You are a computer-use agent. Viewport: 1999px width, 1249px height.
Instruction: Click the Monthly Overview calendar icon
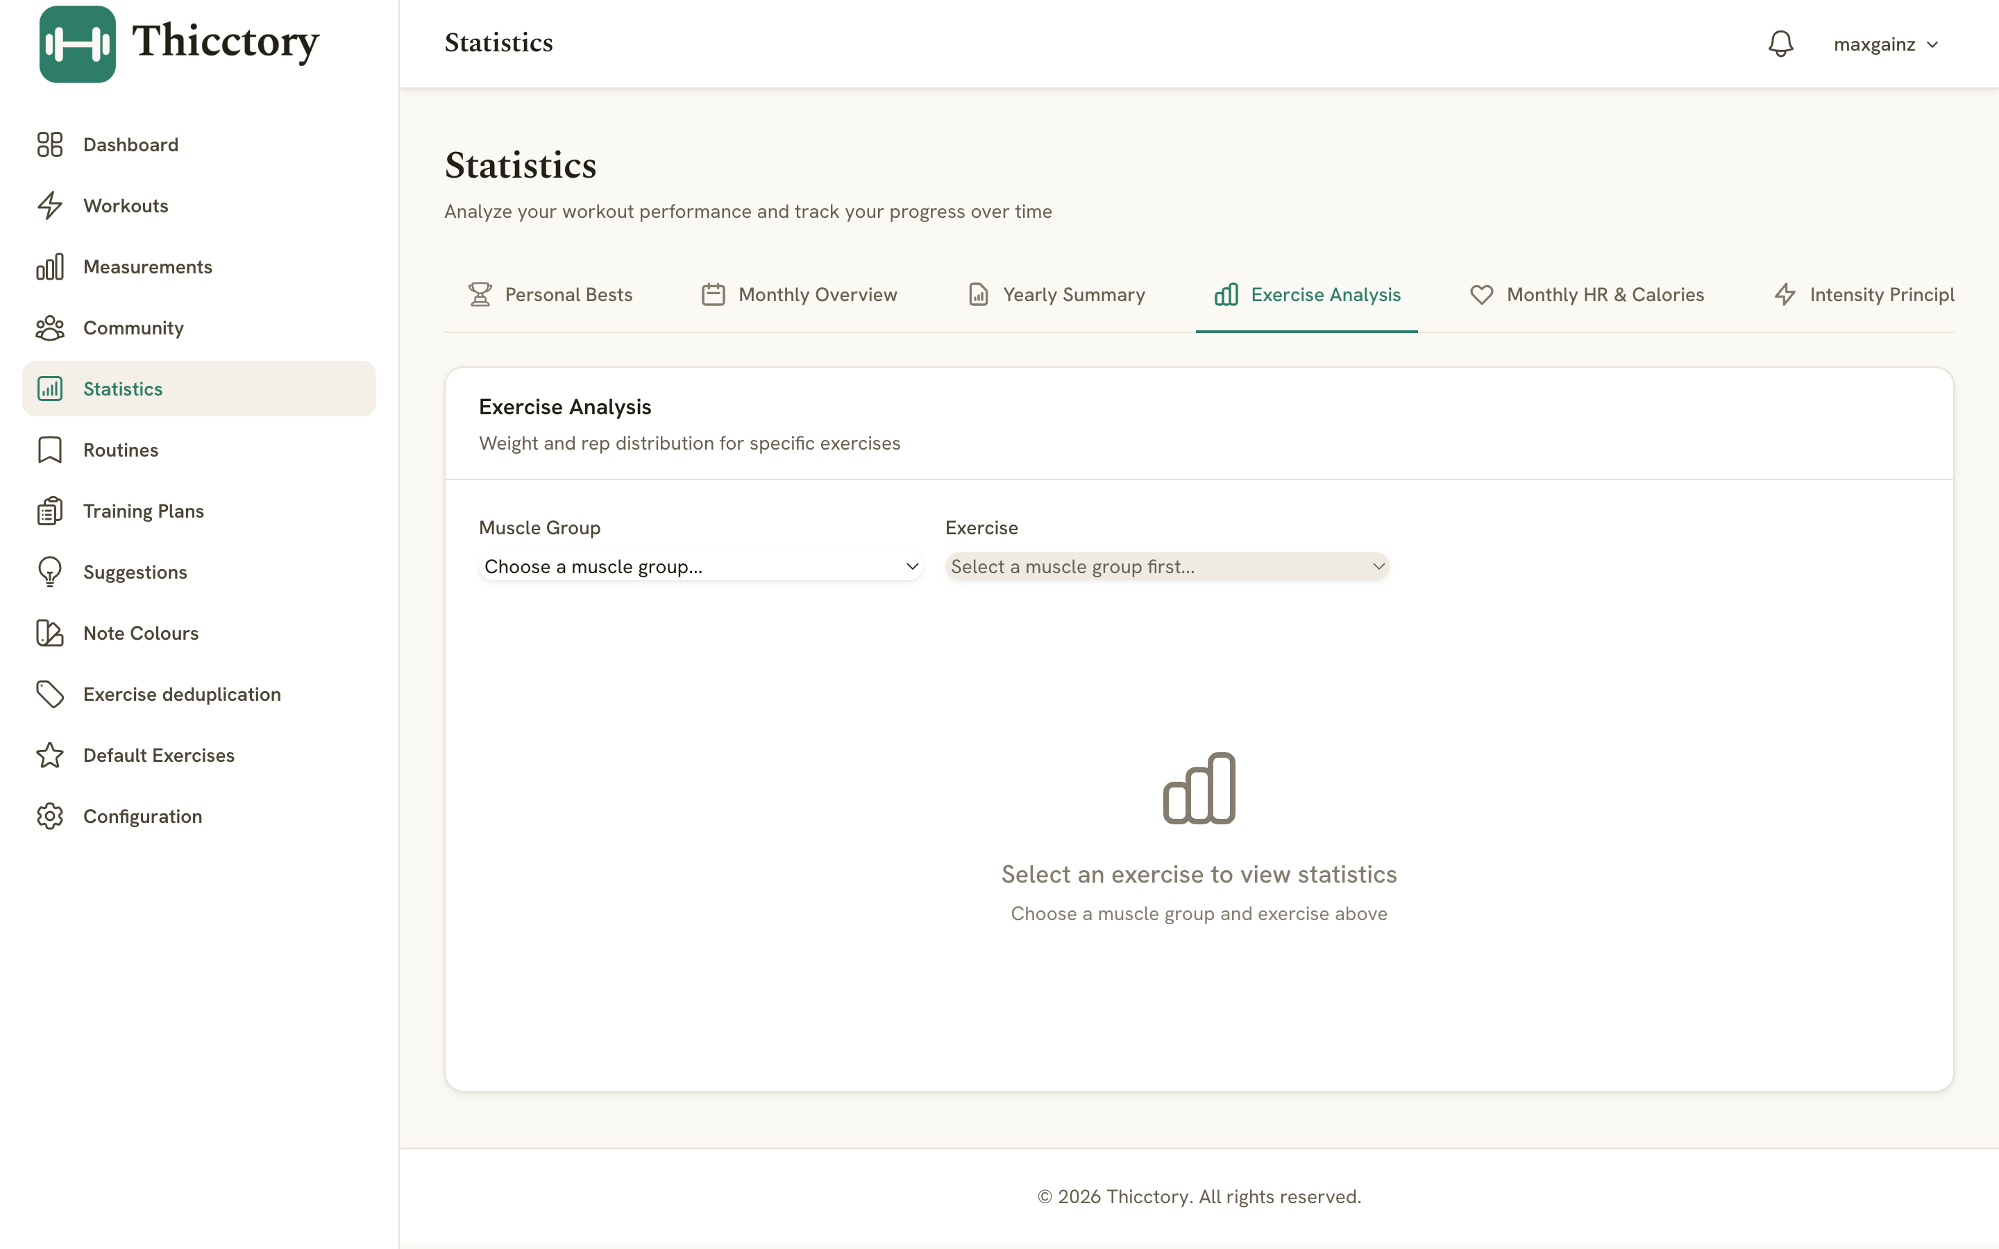(x=714, y=295)
